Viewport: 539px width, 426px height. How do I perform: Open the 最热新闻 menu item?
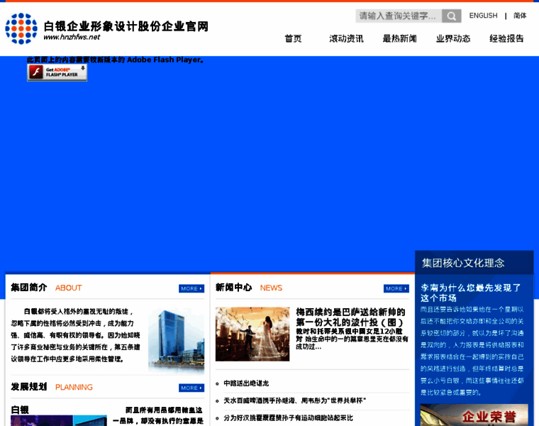pos(399,38)
